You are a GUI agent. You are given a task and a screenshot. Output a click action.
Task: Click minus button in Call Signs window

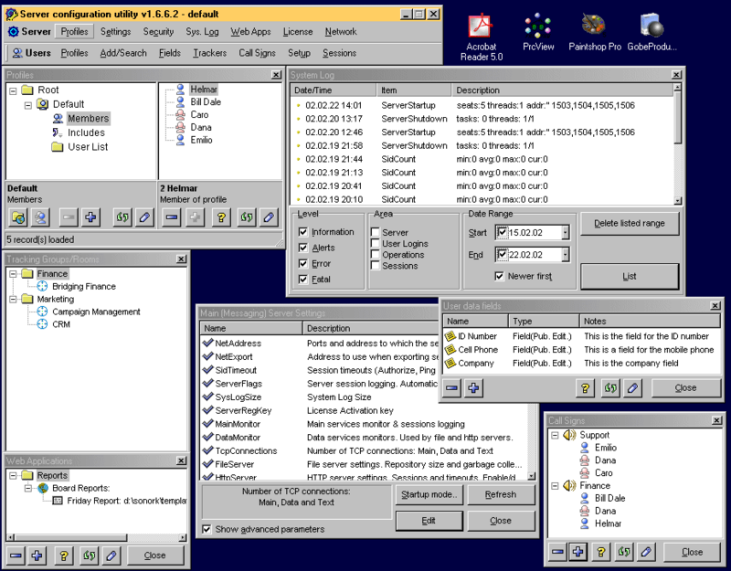click(x=557, y=552)
